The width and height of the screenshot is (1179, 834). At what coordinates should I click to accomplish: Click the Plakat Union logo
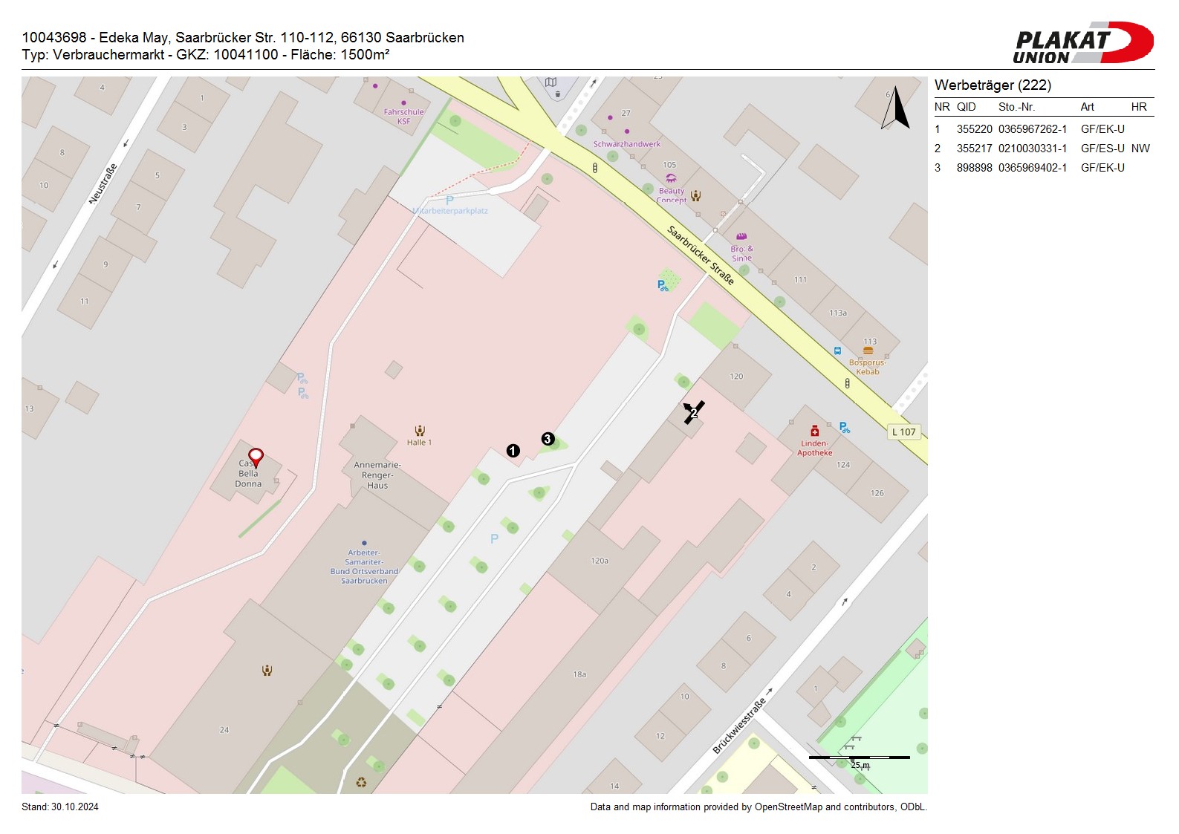click(1082, 43)
